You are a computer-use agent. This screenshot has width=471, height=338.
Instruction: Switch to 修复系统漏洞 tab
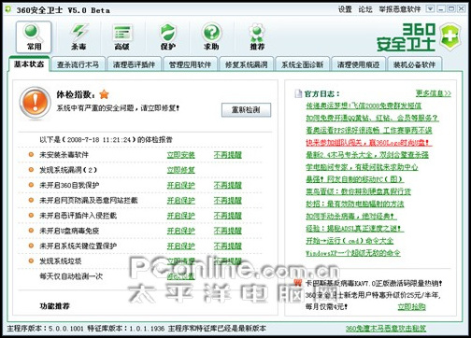(x=246, y=64)
